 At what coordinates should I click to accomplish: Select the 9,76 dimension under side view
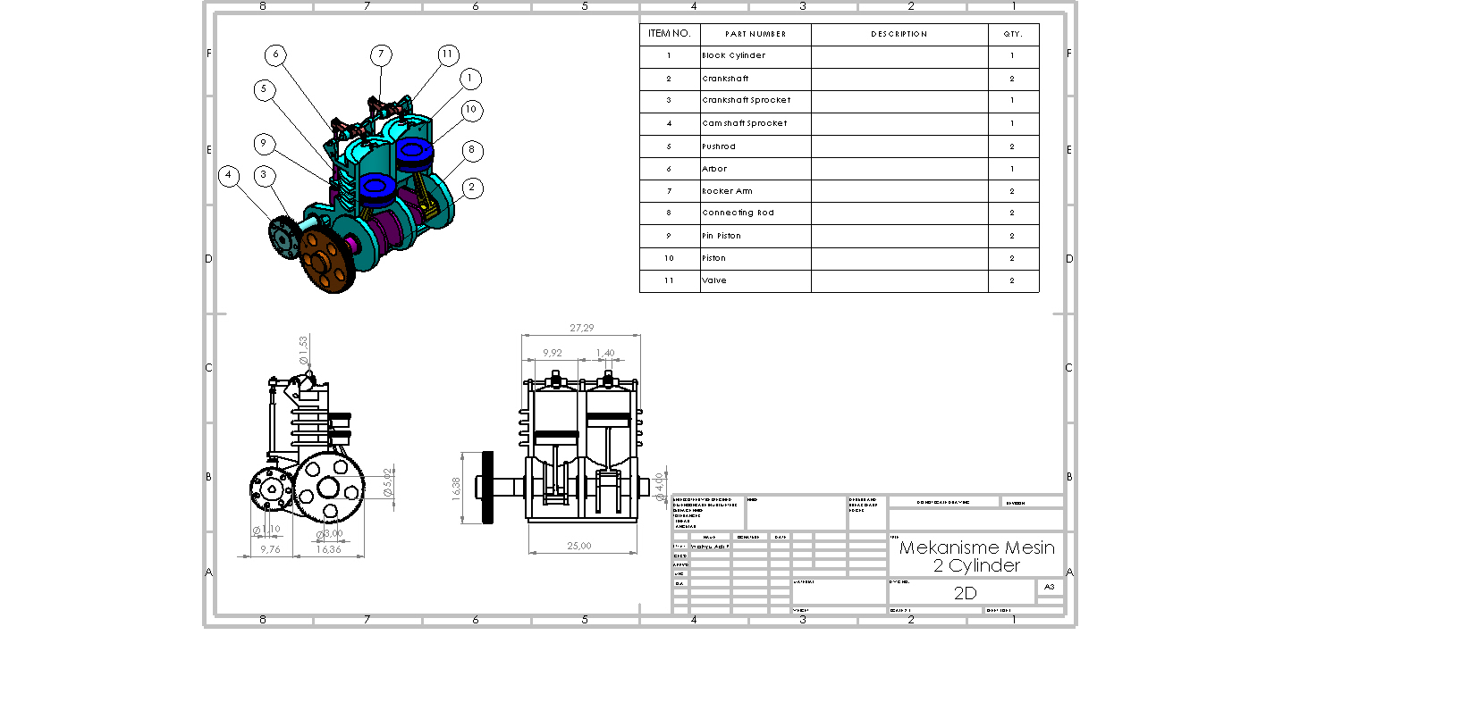[x=270, y=549]
